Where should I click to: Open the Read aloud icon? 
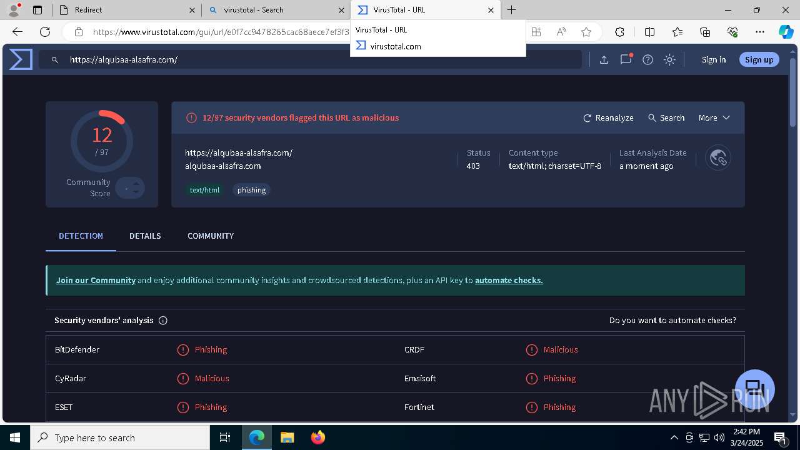coord(561,32)
